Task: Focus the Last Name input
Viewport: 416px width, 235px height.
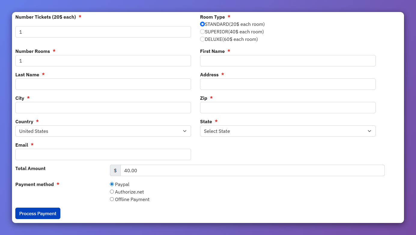Action: point(103,84)
